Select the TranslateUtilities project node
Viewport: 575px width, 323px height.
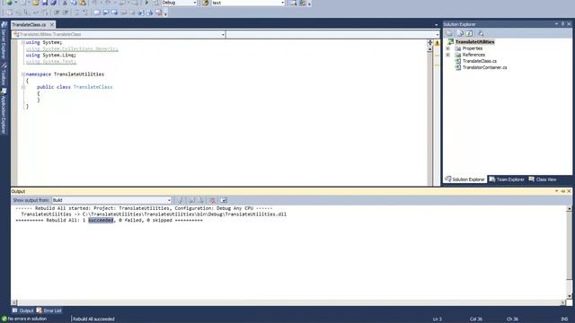pos(474,42)
